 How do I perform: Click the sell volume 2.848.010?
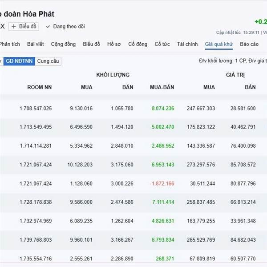coord(122,146)
